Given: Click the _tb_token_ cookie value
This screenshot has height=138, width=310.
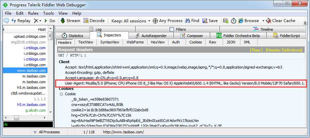Looking at the screenshot, I should tap(95, 99).
